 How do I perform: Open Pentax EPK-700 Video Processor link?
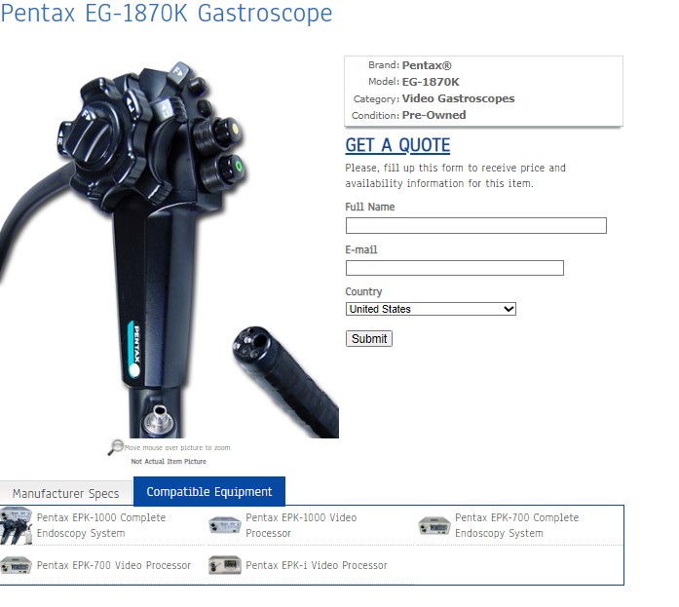[x=114, y=565]
